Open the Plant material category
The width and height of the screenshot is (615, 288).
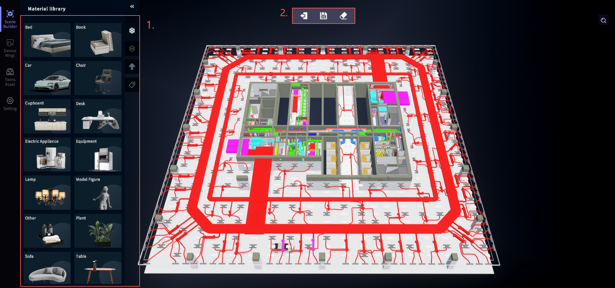click(98, 231)
